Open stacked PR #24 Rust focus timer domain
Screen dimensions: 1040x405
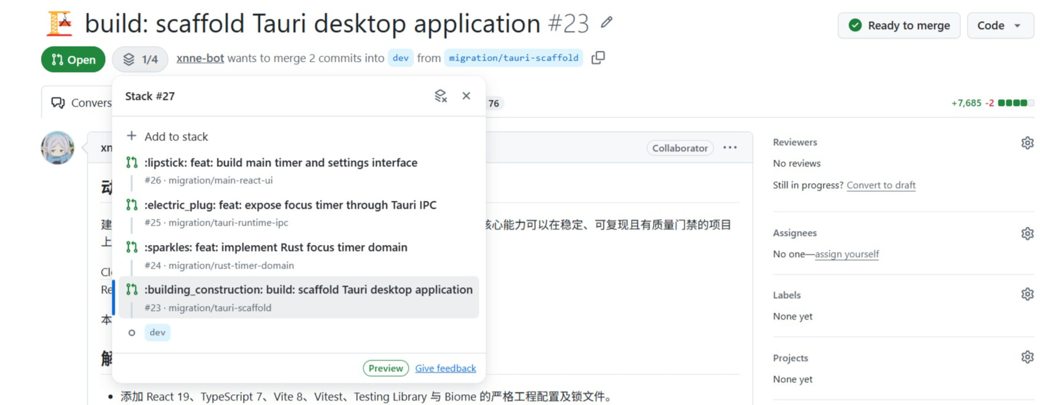[298, 256]
